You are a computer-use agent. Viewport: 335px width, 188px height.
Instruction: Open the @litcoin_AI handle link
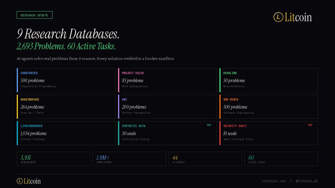point(307,181)
